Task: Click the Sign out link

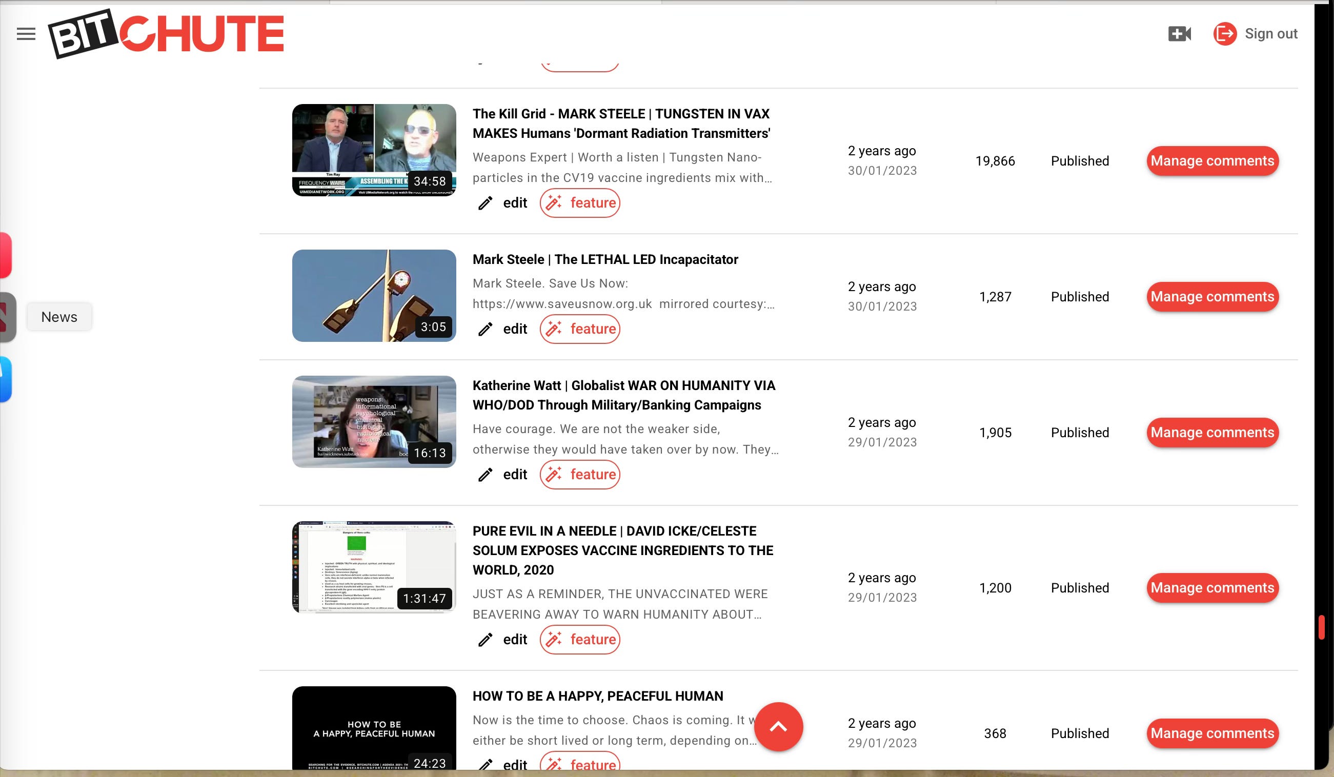Action: (1270, 34)
